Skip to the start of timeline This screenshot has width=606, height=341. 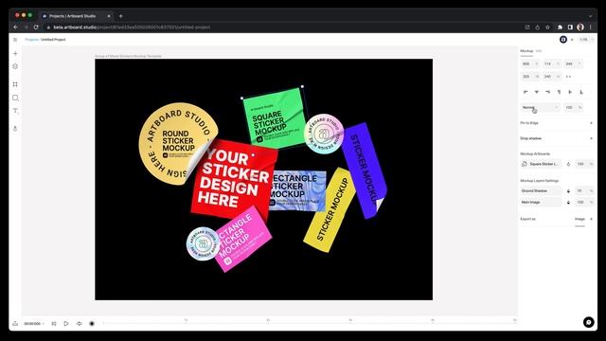(x=54, y=324)
